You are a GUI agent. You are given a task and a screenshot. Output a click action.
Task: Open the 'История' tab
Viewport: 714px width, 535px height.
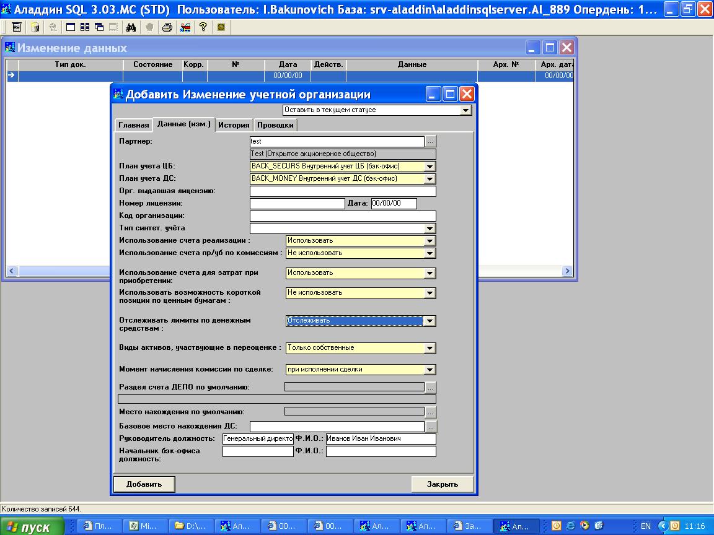click(x=234, y=125)
